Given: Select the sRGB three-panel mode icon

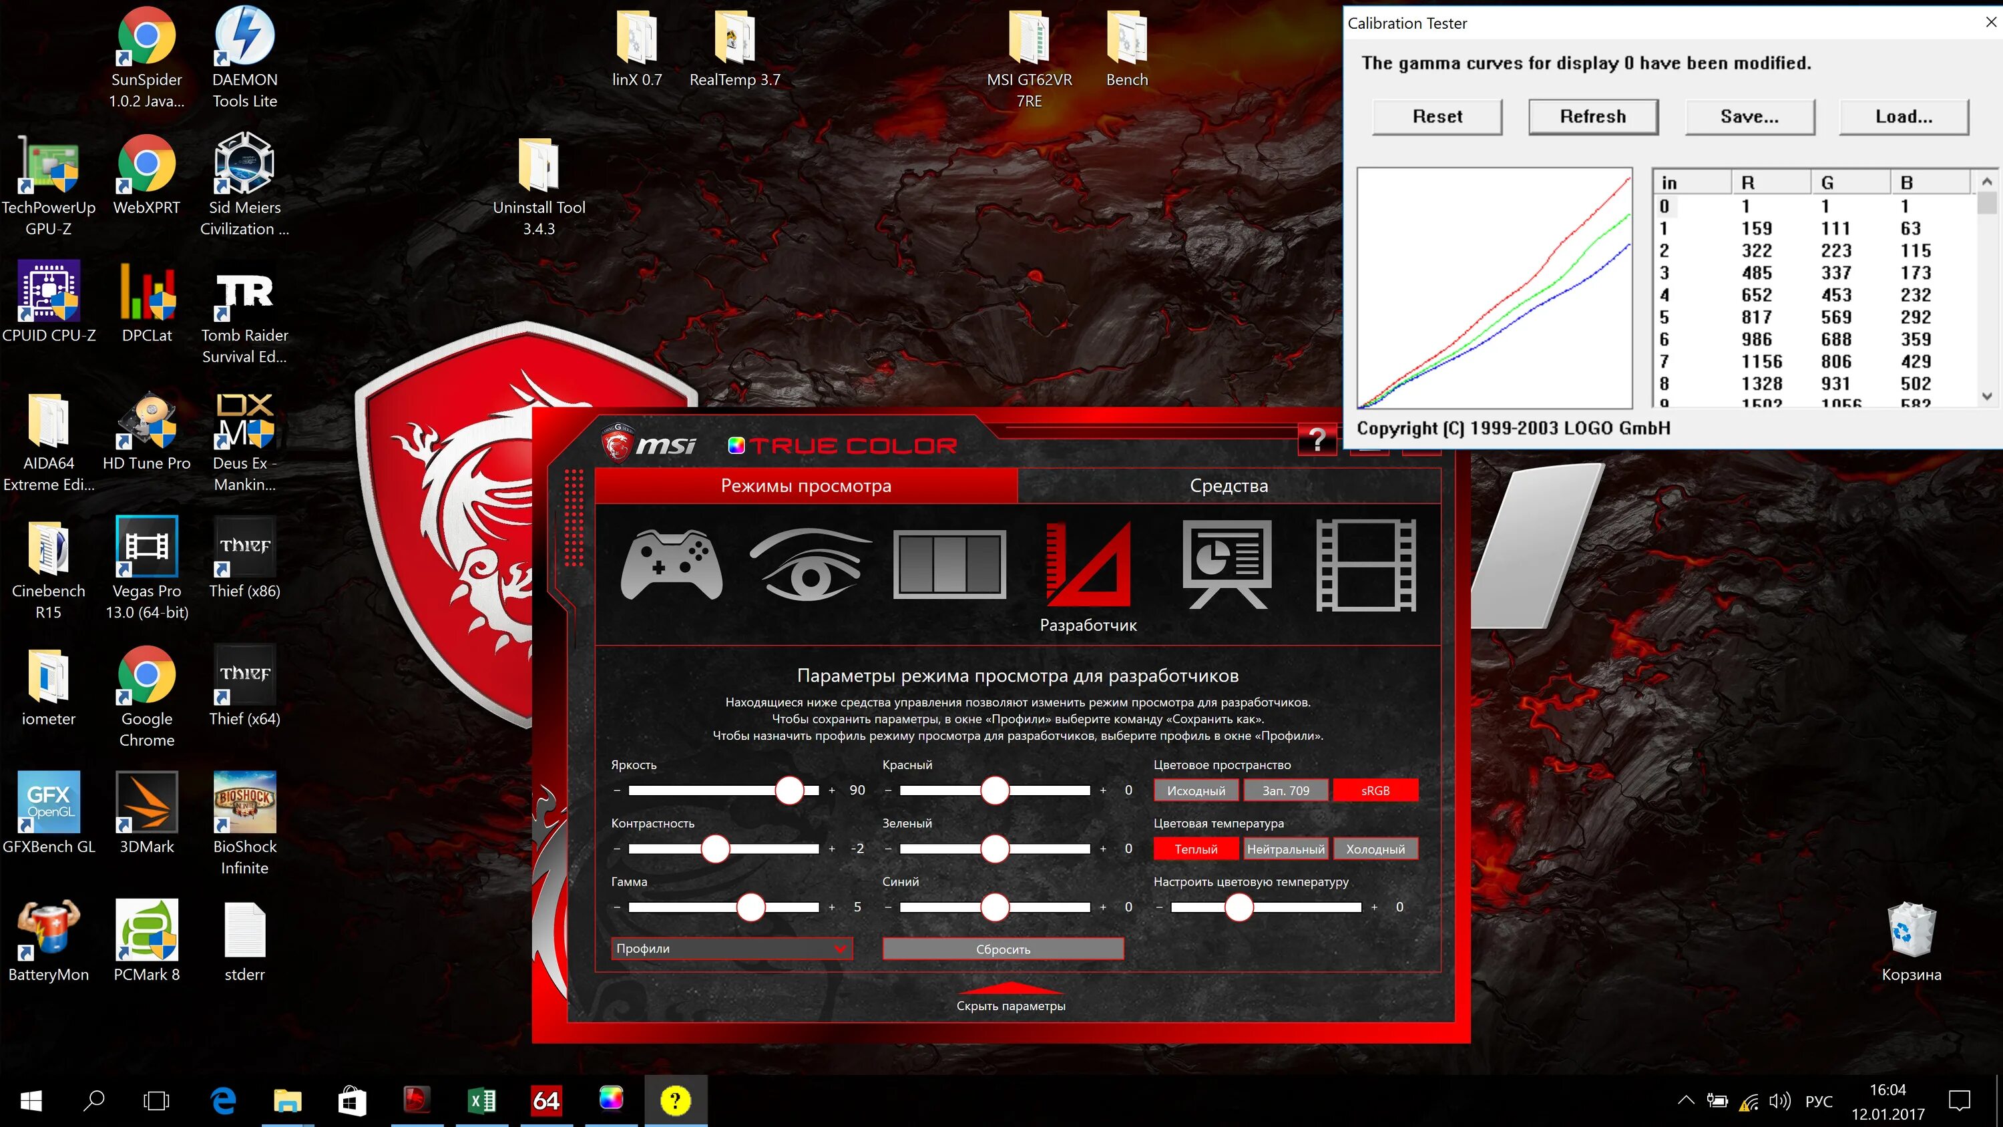Looking at the screenshot, I should [x=949, y=566].
